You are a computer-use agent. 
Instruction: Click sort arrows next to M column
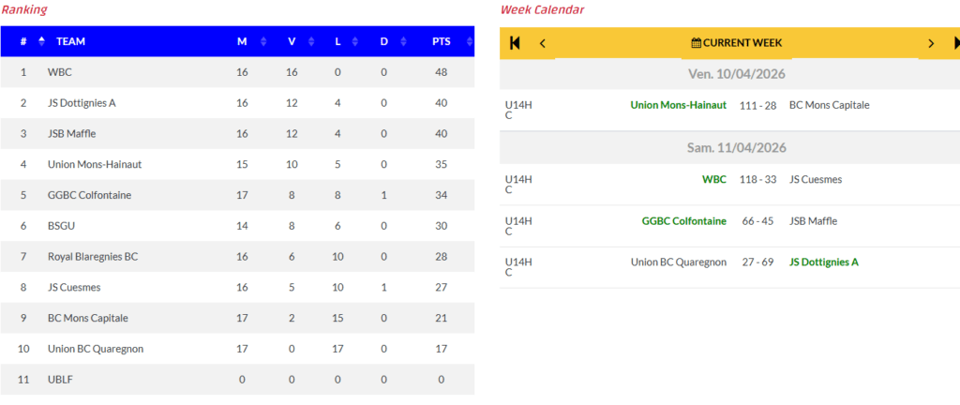click(x=263, y=41)
